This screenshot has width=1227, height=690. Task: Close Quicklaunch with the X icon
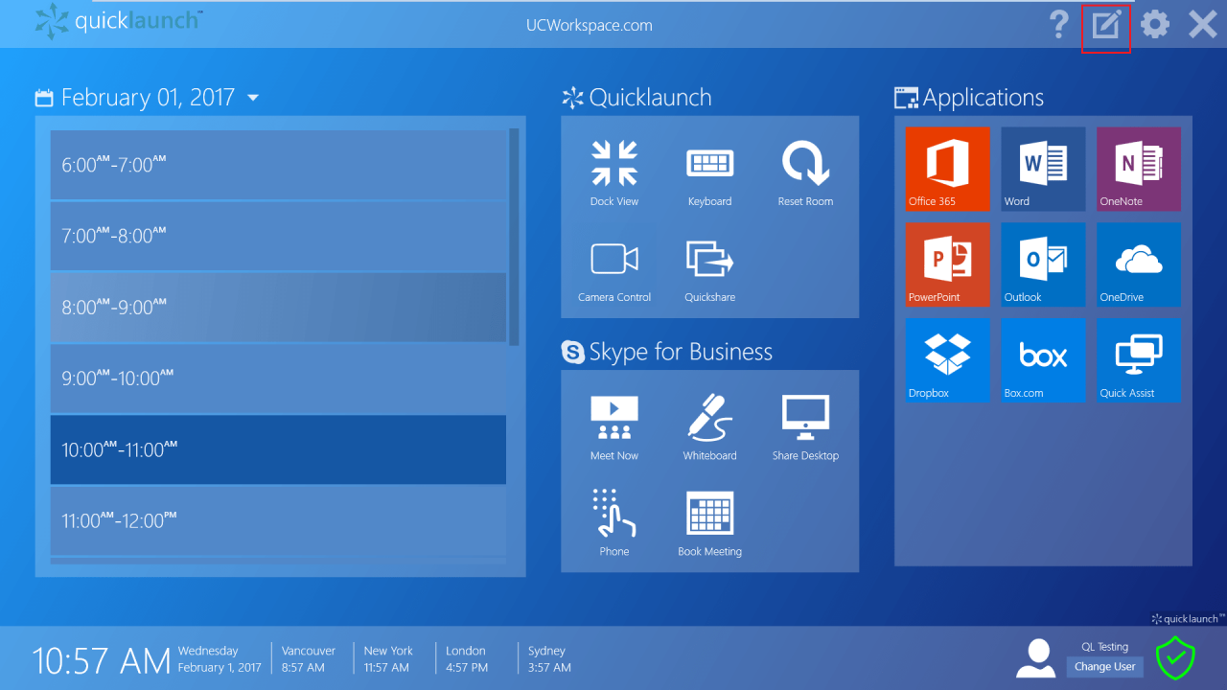coord(1203,25)
